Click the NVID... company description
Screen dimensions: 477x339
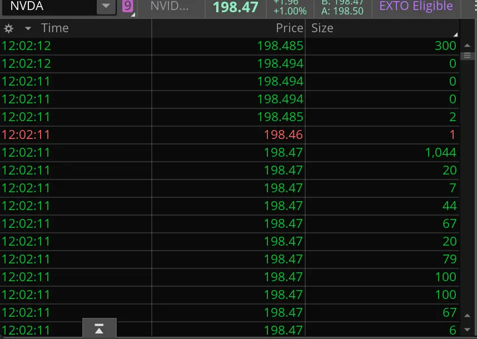[170, 6]
